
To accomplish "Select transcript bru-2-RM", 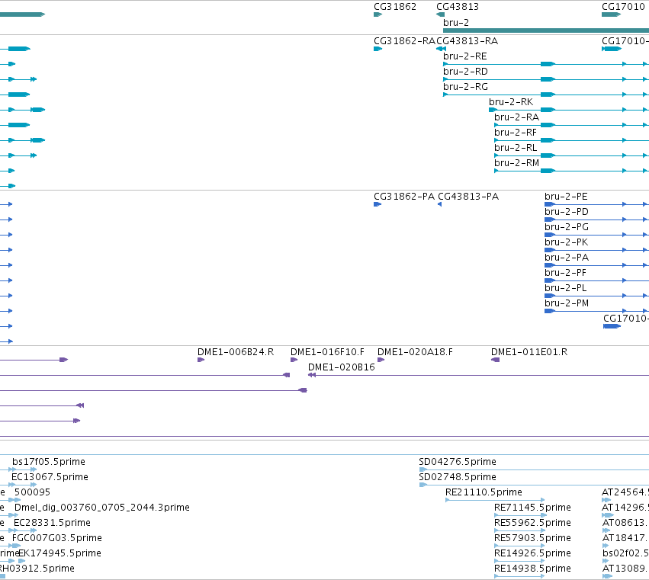I will tap(516, 163).
